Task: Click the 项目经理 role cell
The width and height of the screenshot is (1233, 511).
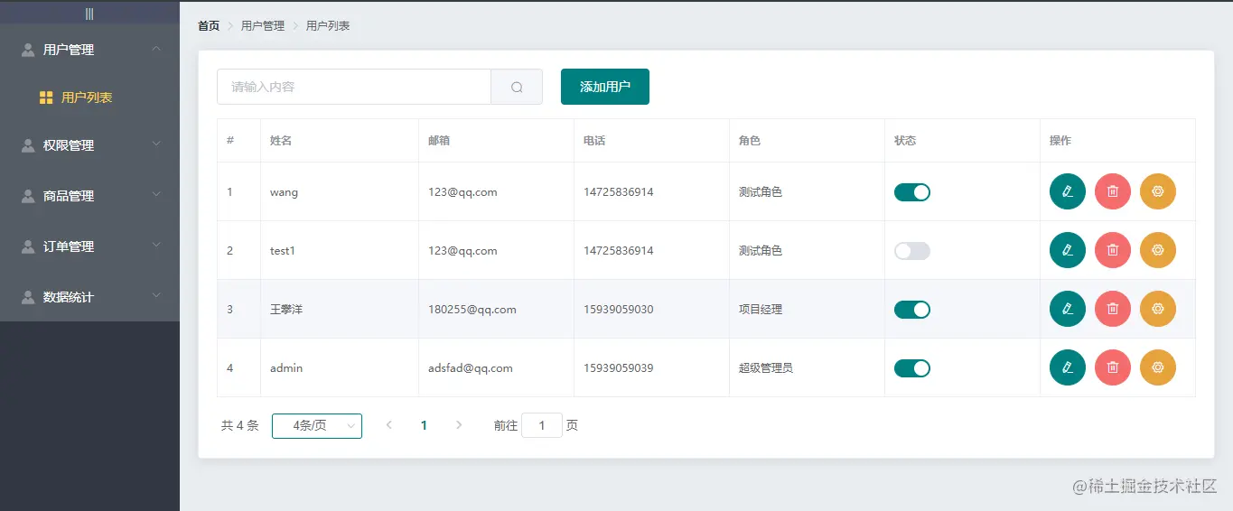Action: click(x=761, y=310)
